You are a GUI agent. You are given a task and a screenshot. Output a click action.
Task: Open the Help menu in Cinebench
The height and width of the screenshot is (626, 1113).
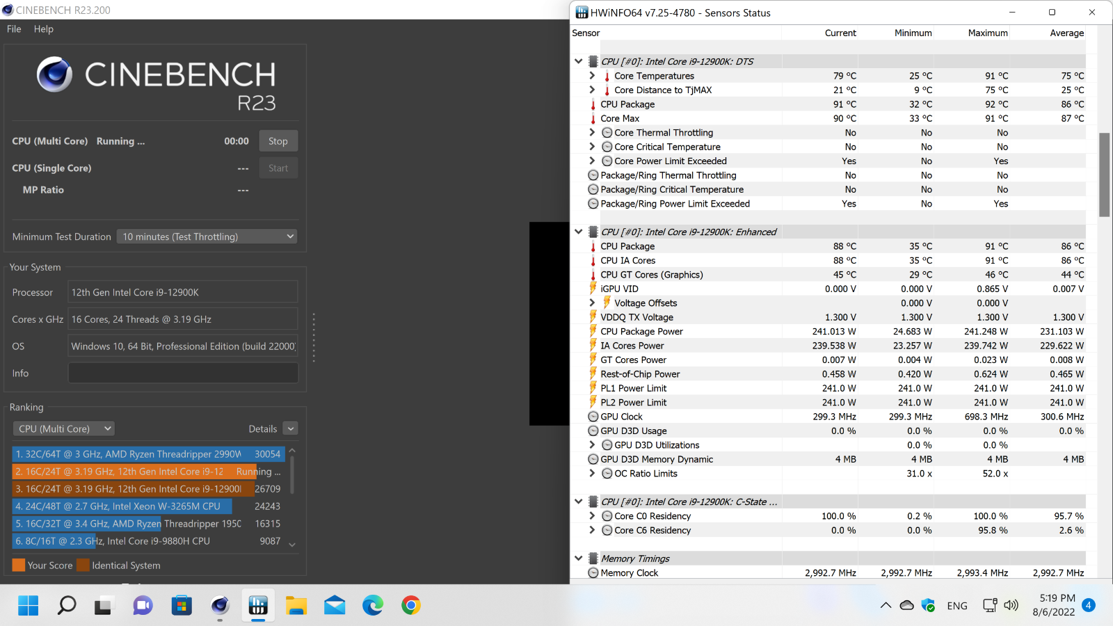(44, 29)
